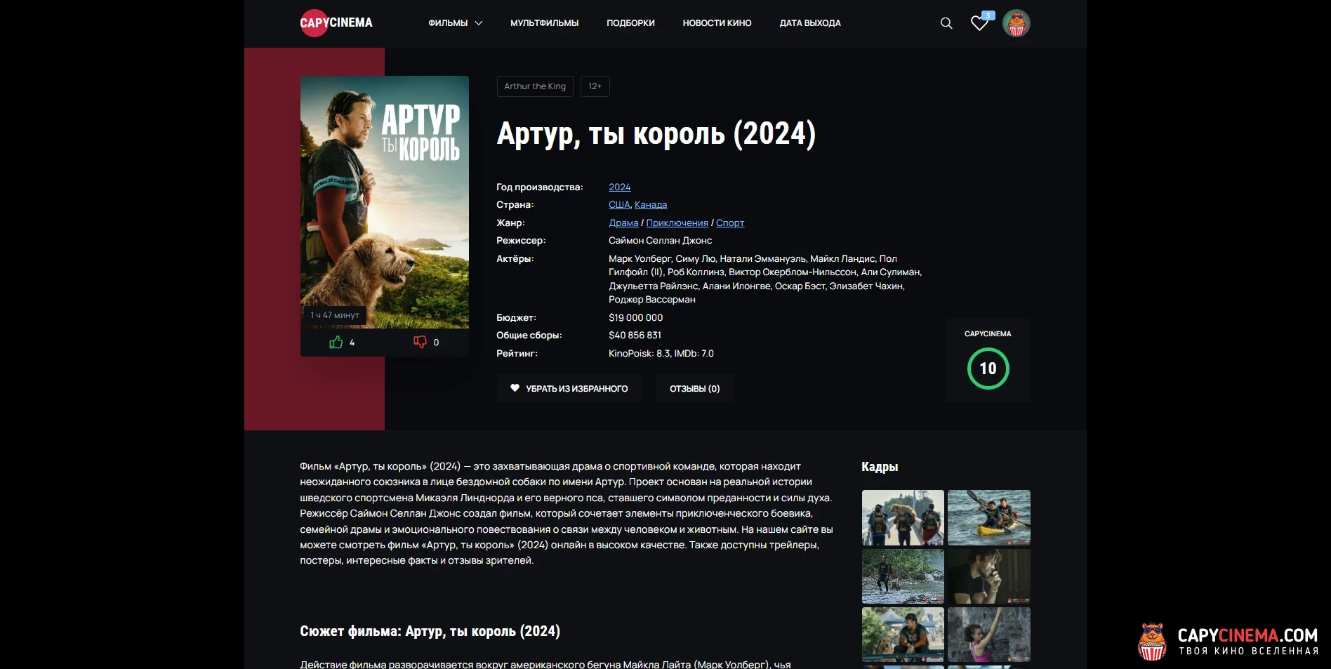This screenshot has height=669, width=1331.
Task: Click budget value $19 000 000
Action: (x=635, y=317)
